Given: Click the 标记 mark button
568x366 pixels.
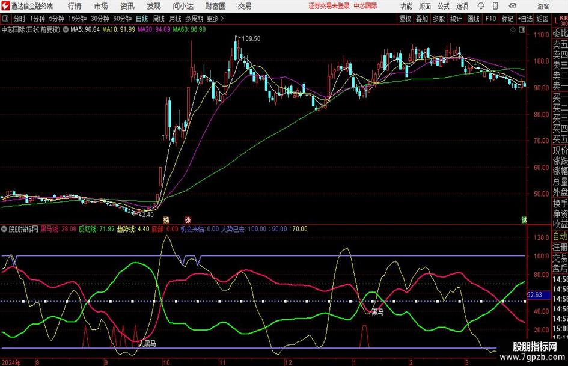Looking at the screenshot, I should tap(507, 19).
